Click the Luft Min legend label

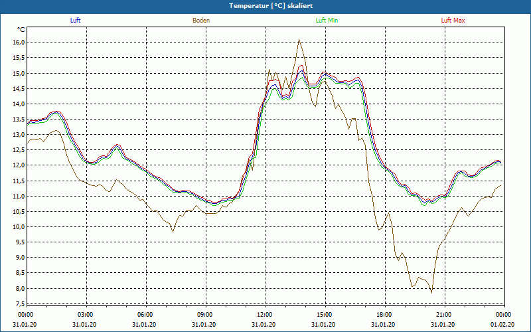click(327, 21)
